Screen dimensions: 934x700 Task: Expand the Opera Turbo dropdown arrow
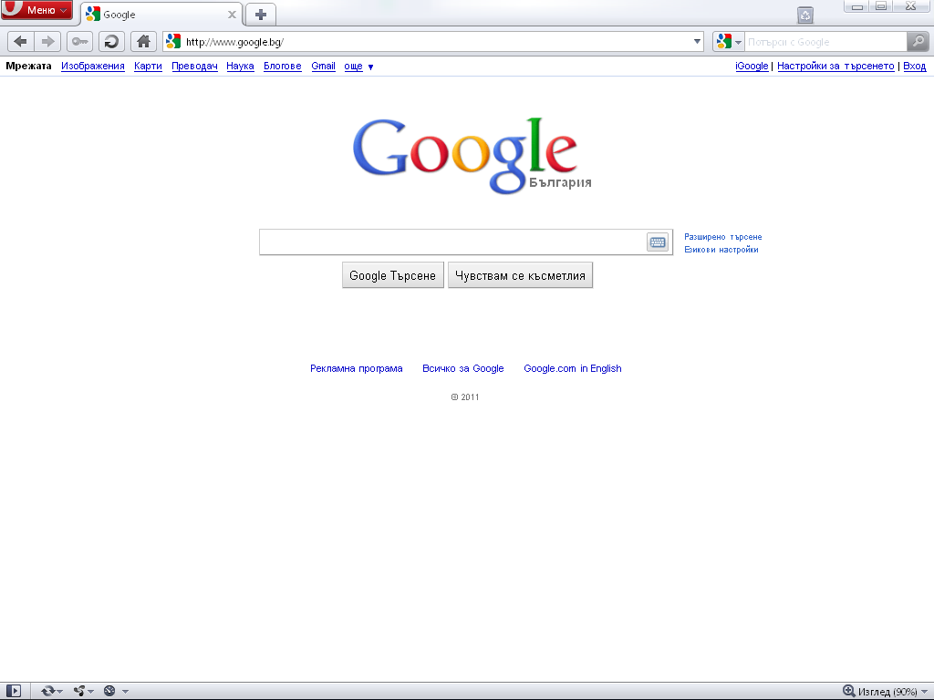(125, 692)
